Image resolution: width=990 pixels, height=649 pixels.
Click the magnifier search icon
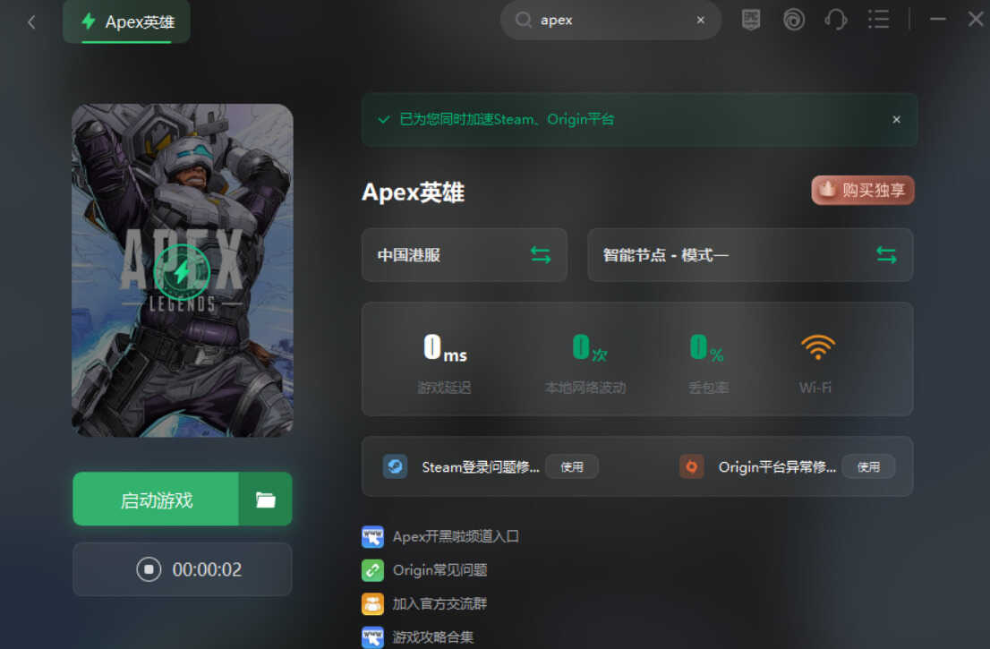click(x=523, y=21)
